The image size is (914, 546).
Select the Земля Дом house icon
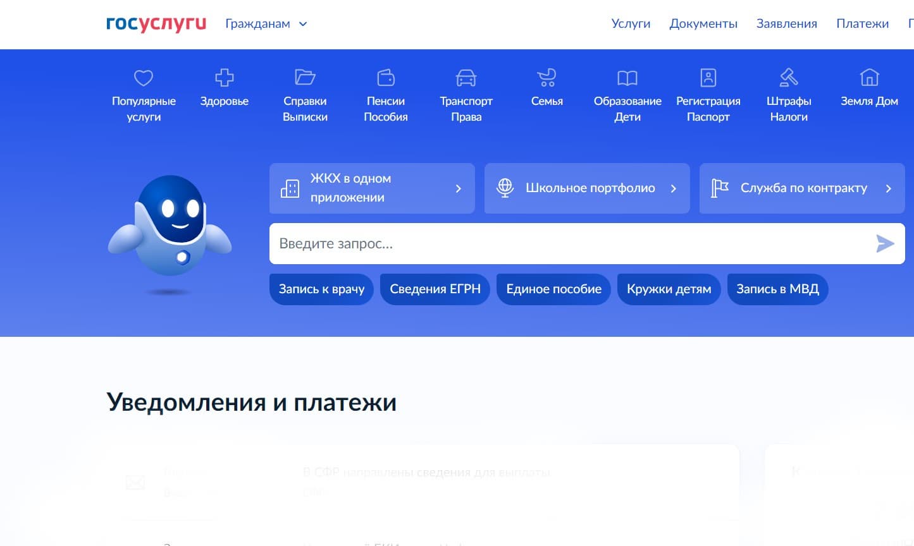(869, 78)
